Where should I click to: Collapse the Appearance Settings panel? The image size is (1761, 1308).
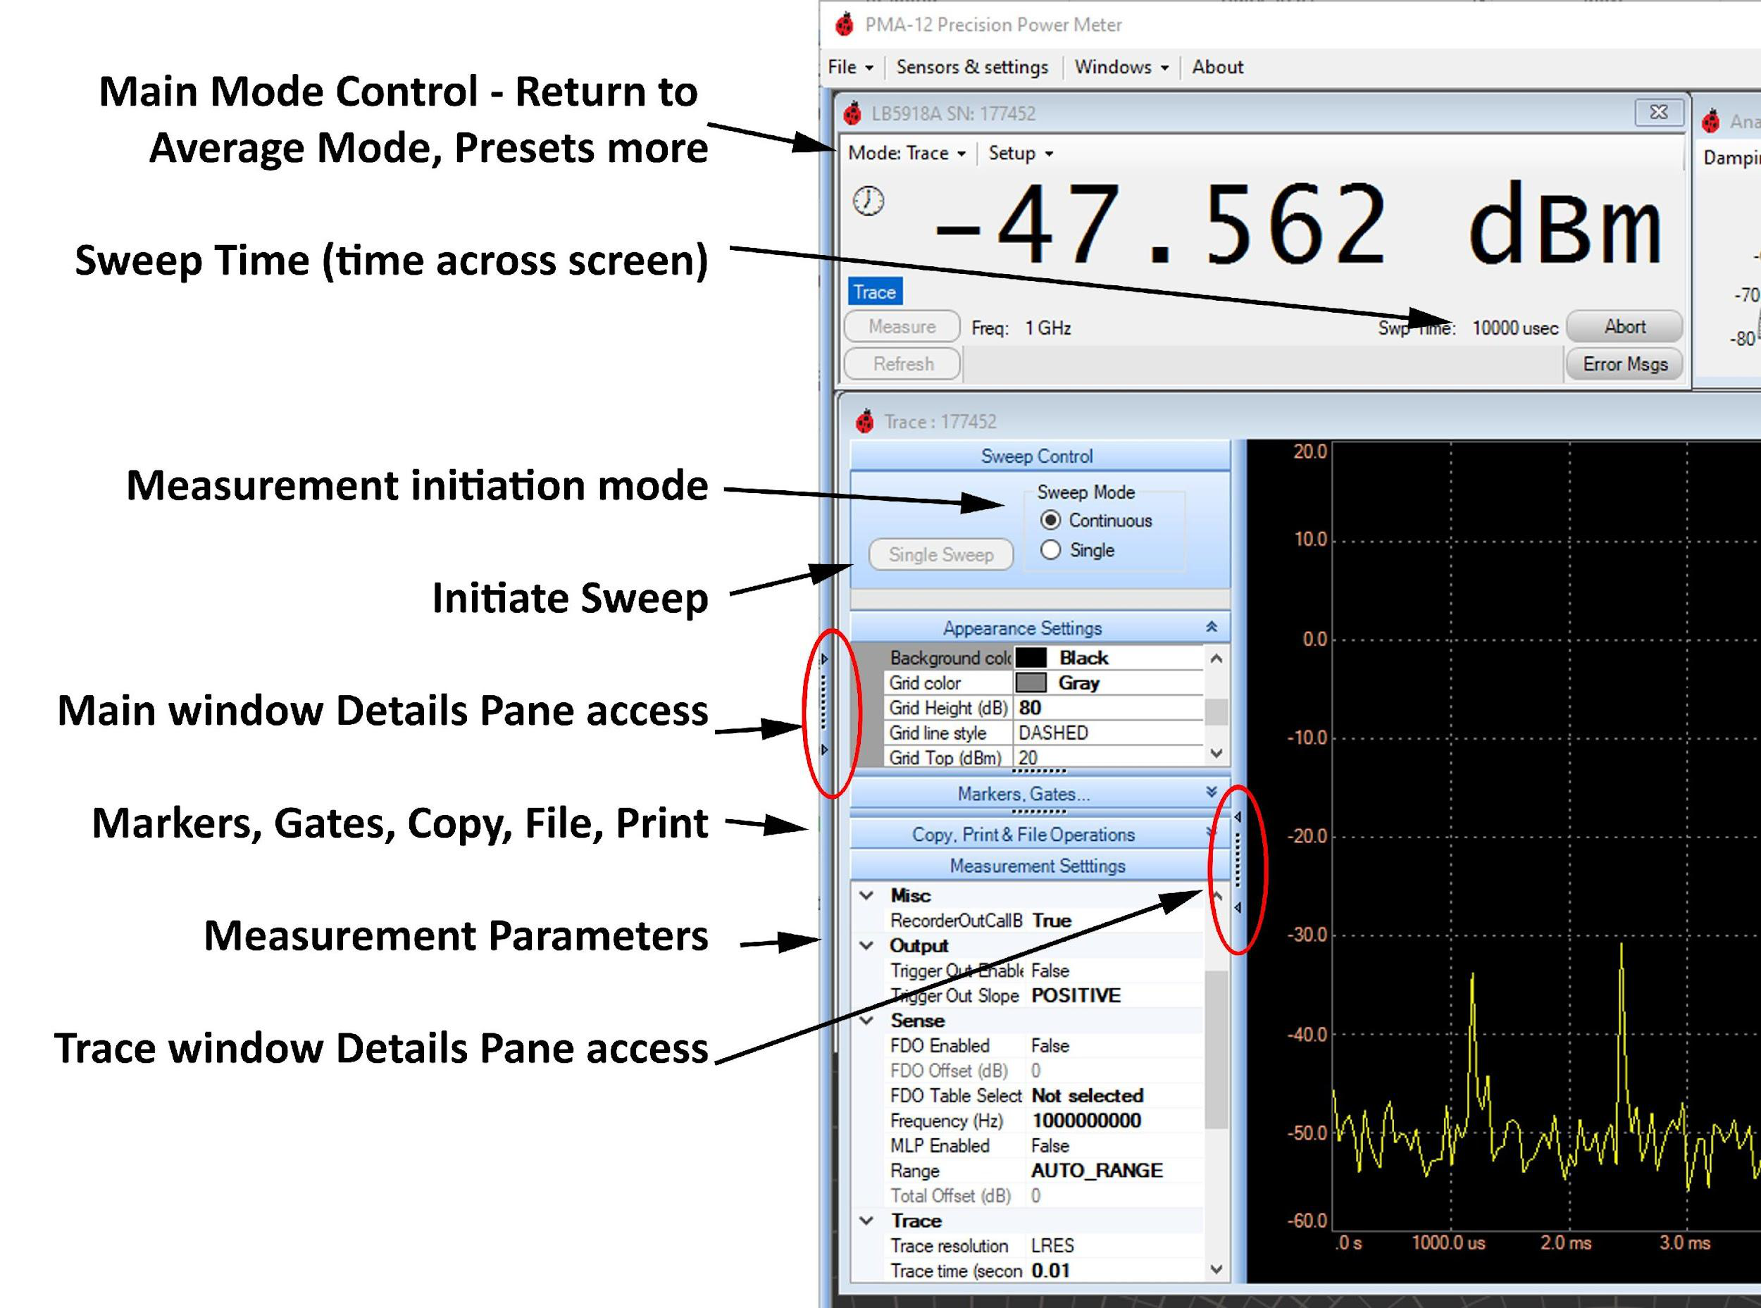pos(1211,627)
